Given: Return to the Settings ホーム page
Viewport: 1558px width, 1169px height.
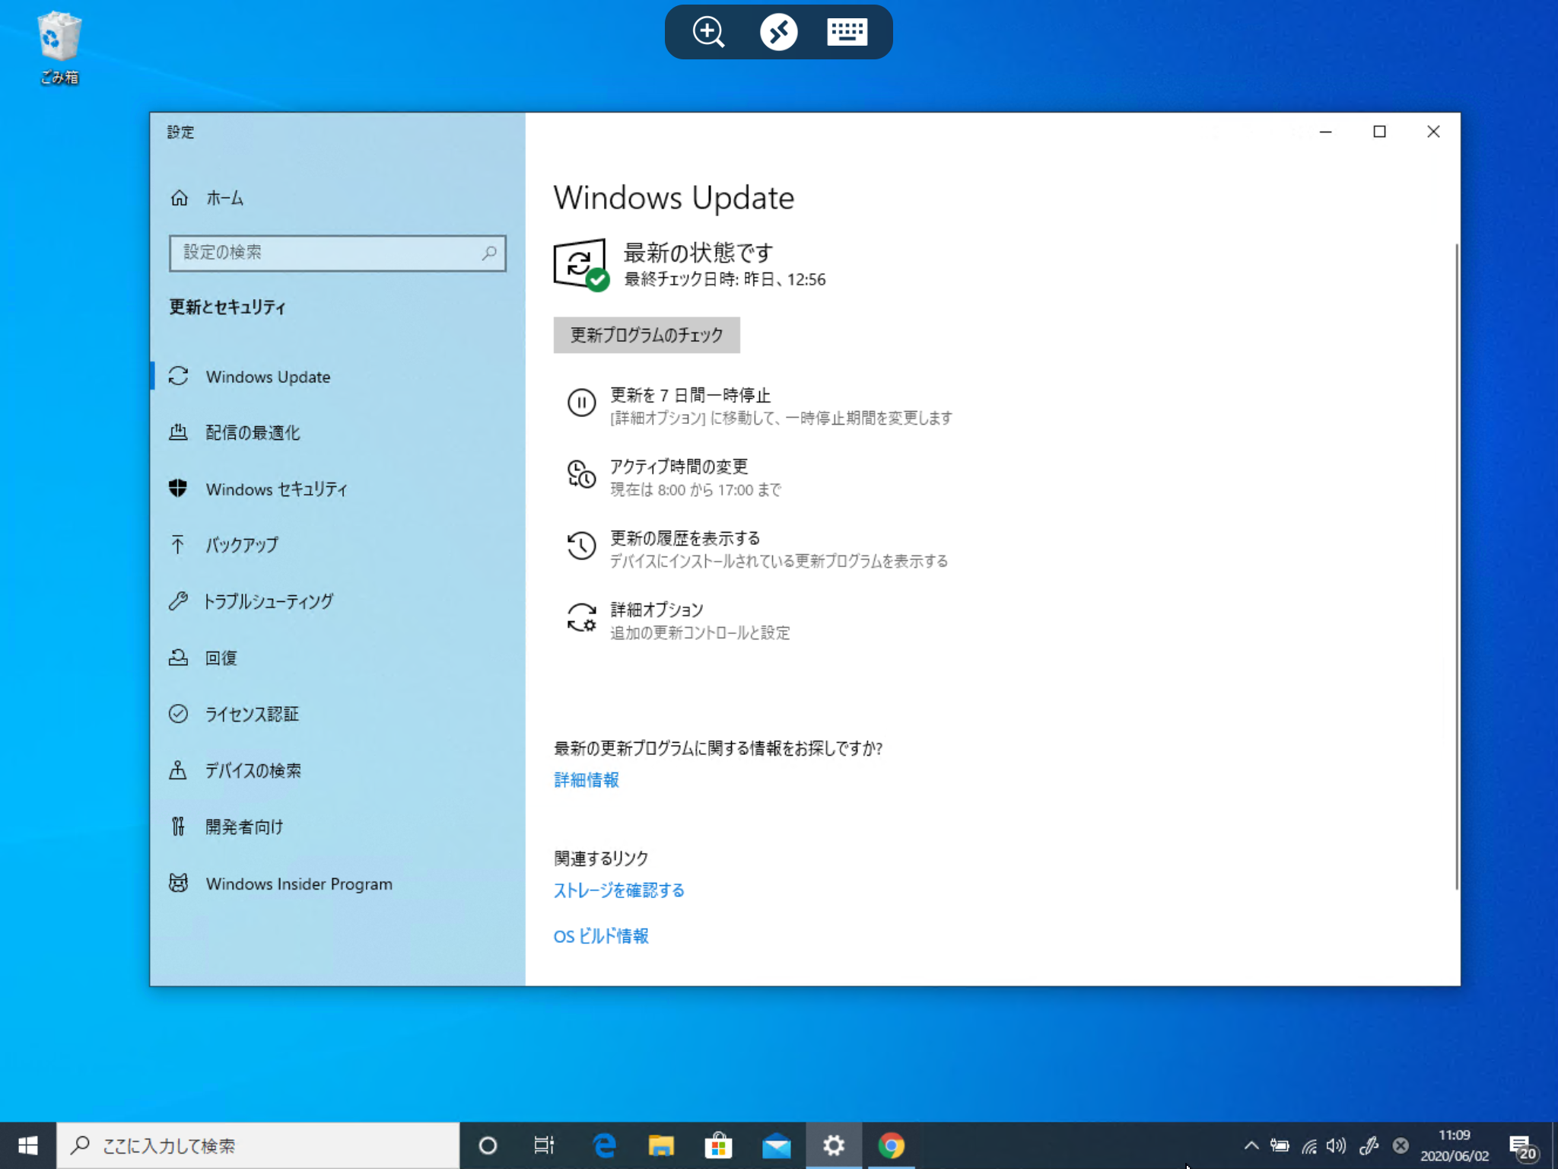Looking at the screenshot, I should (224, 198).
